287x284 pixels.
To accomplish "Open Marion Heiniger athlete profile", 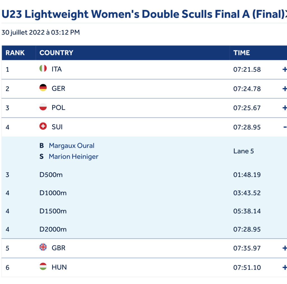I will 73,157.
